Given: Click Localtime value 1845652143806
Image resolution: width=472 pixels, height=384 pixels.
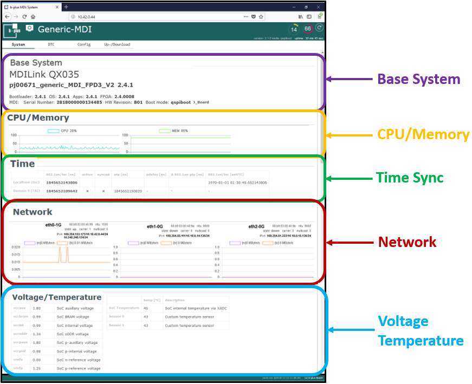Looking at the screenshot, I should [x=62, y=183].
